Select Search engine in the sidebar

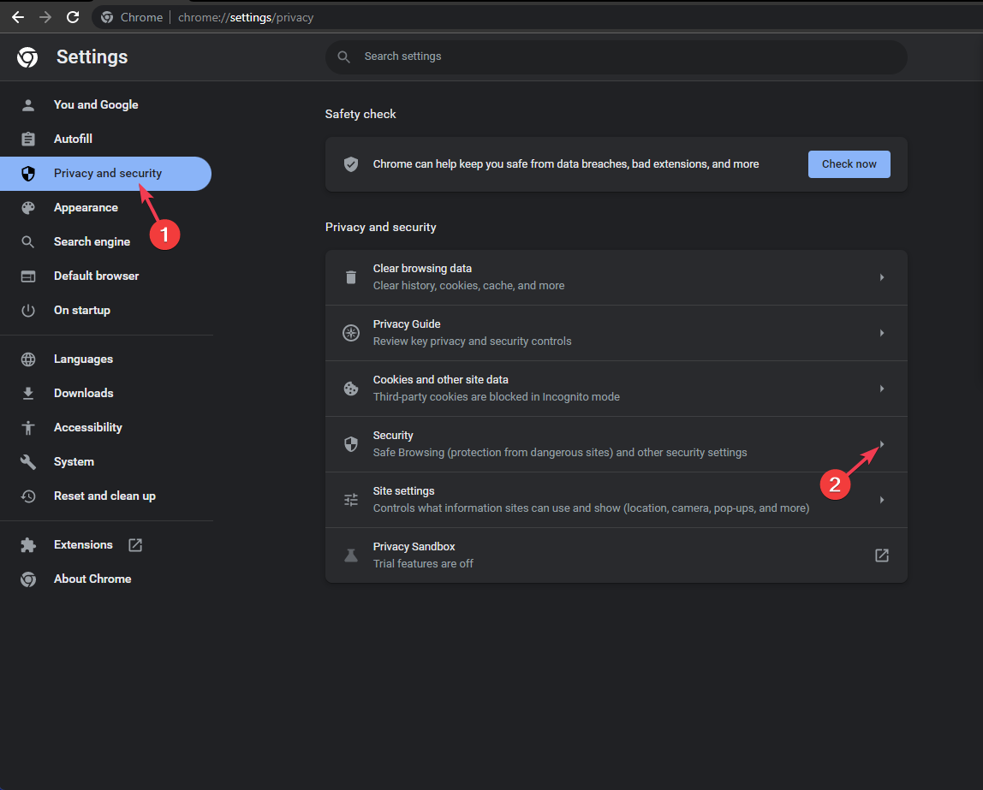(92, 242)
